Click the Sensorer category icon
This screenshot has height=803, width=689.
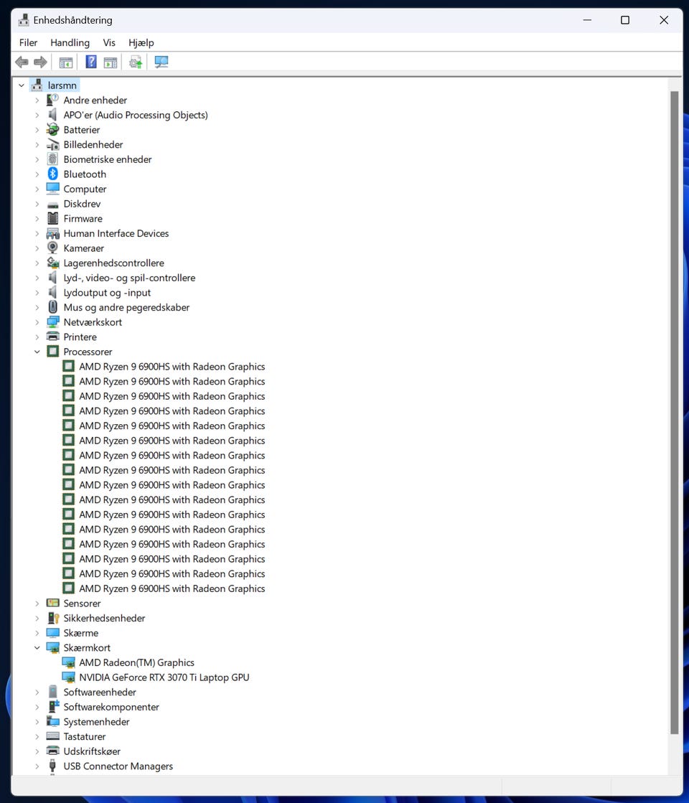53,603
